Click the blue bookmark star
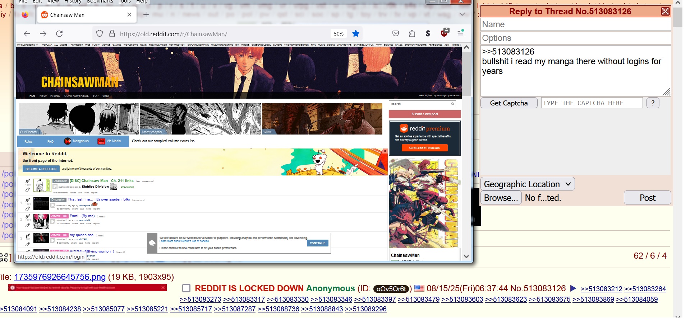The image size is (695, 325). [x=356, y=34]
